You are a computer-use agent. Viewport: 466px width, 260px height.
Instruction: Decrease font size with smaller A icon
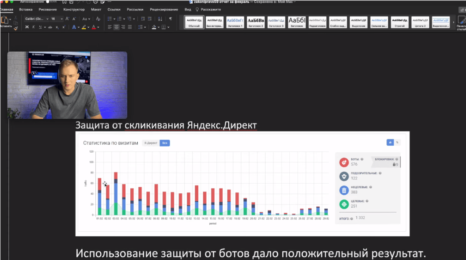(x=74, y=19)
